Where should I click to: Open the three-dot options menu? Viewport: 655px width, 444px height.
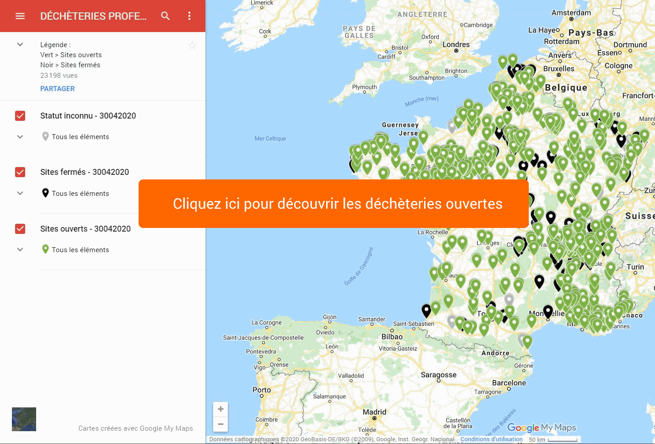point(189,16)
